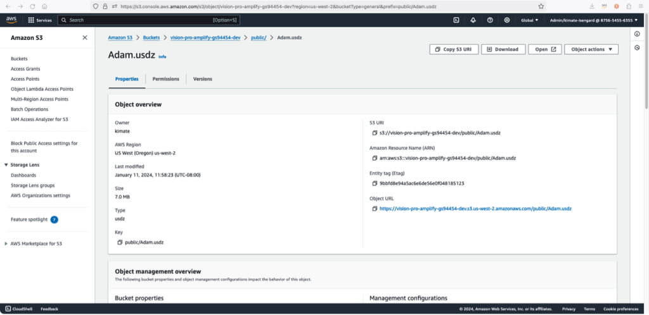Image resolution: width=649 pixels, height=315 pixels.
Task: Open Multi-Region Access Points
Action: coord(39,99)
